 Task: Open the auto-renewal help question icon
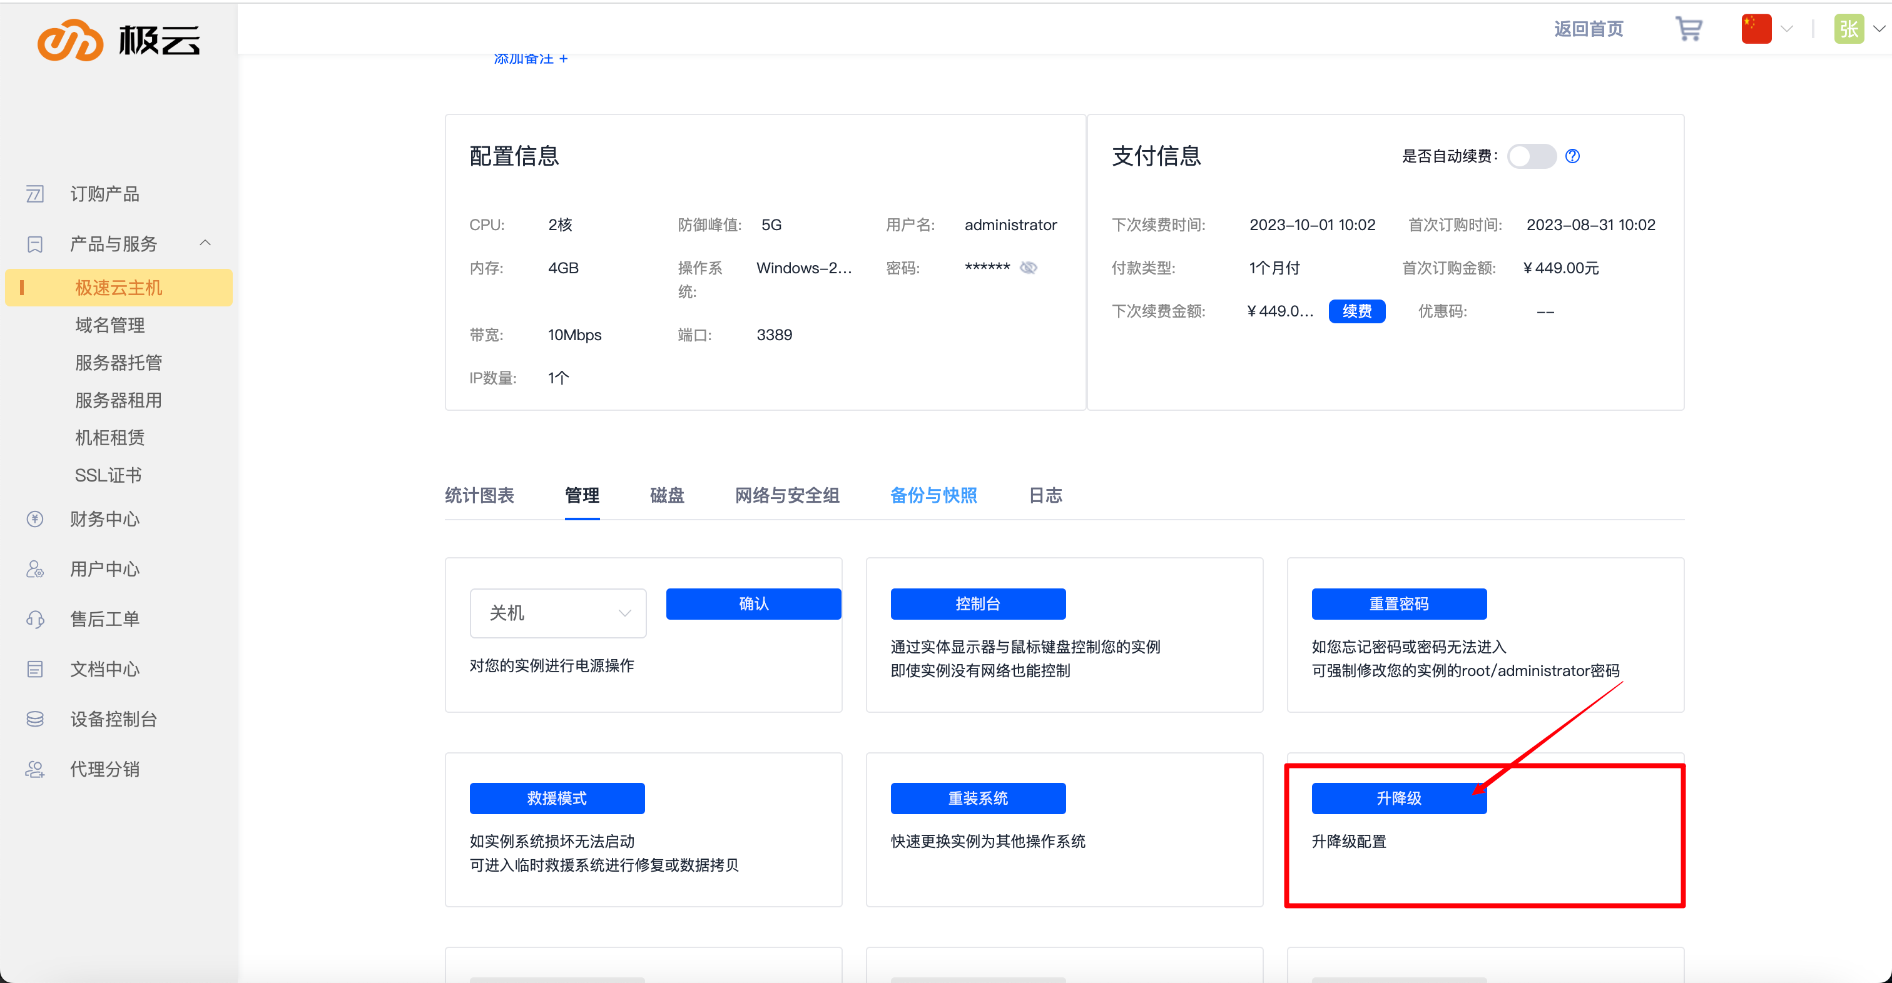coord(1572,156)
